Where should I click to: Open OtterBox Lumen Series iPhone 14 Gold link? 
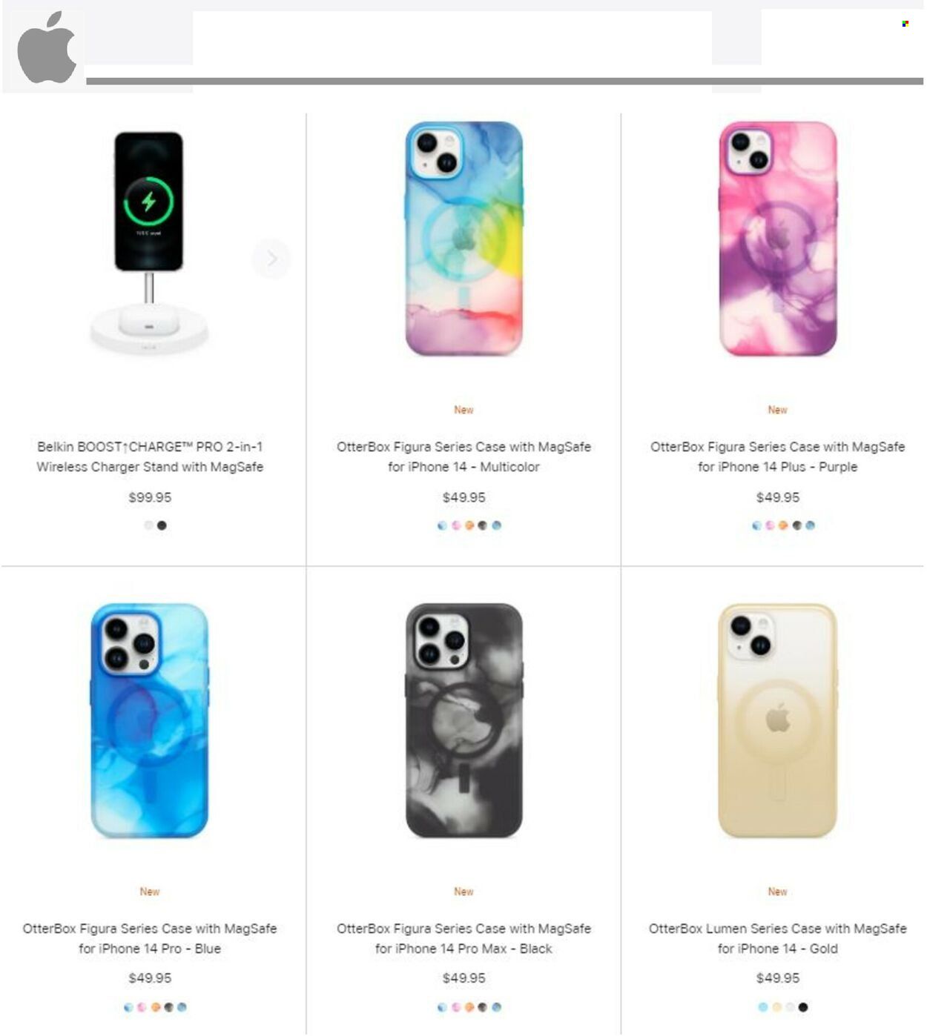pyautogui.click(x=777, y=938)
